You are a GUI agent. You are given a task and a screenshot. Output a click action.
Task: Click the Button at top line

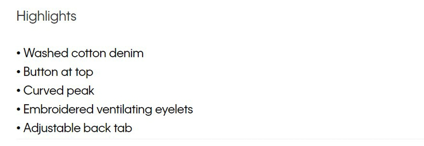click(x=55, y=72)
